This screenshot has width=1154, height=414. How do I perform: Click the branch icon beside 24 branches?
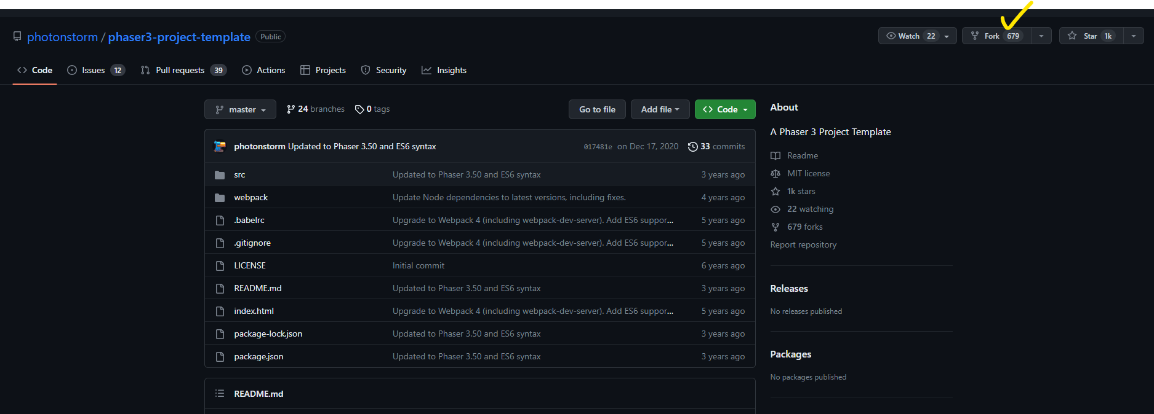(x=291, y=109)
